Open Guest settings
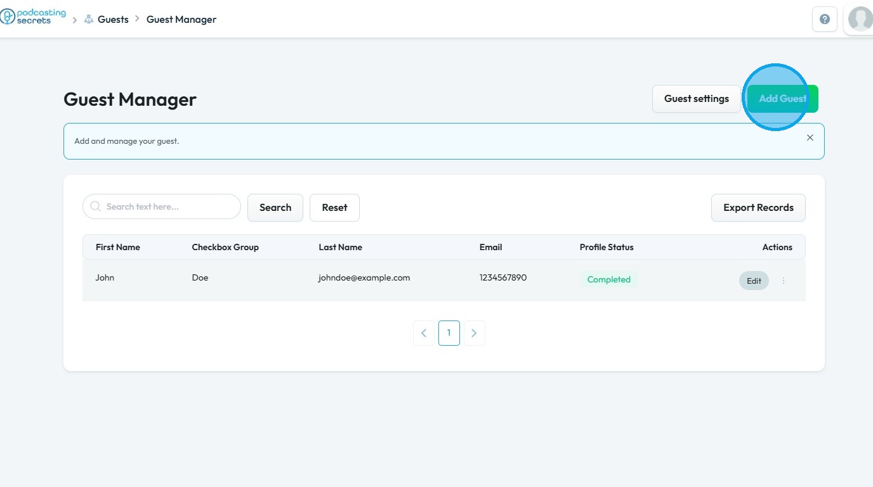Viewport: 873px width, 487px height. [696, 99]
